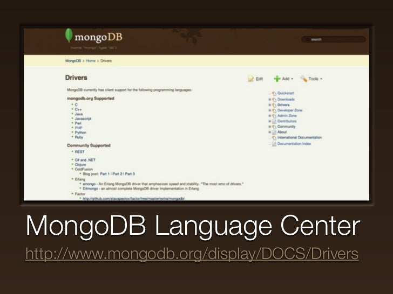Click the Edit page button
The height and width of the screenshot is (294, 393).
click(255, 79)
